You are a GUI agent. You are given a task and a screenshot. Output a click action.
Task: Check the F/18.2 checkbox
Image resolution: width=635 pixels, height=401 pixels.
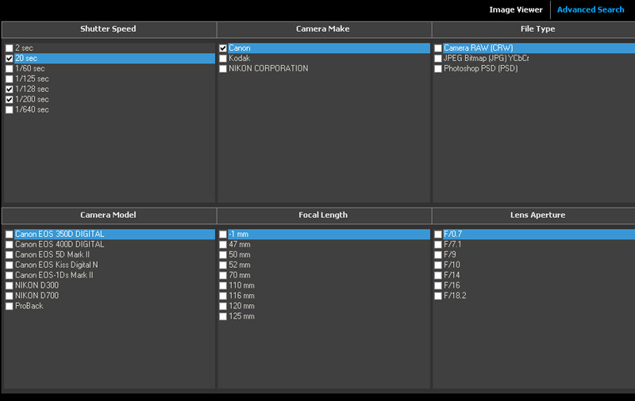pyautogui.click(x=438, y=296)
